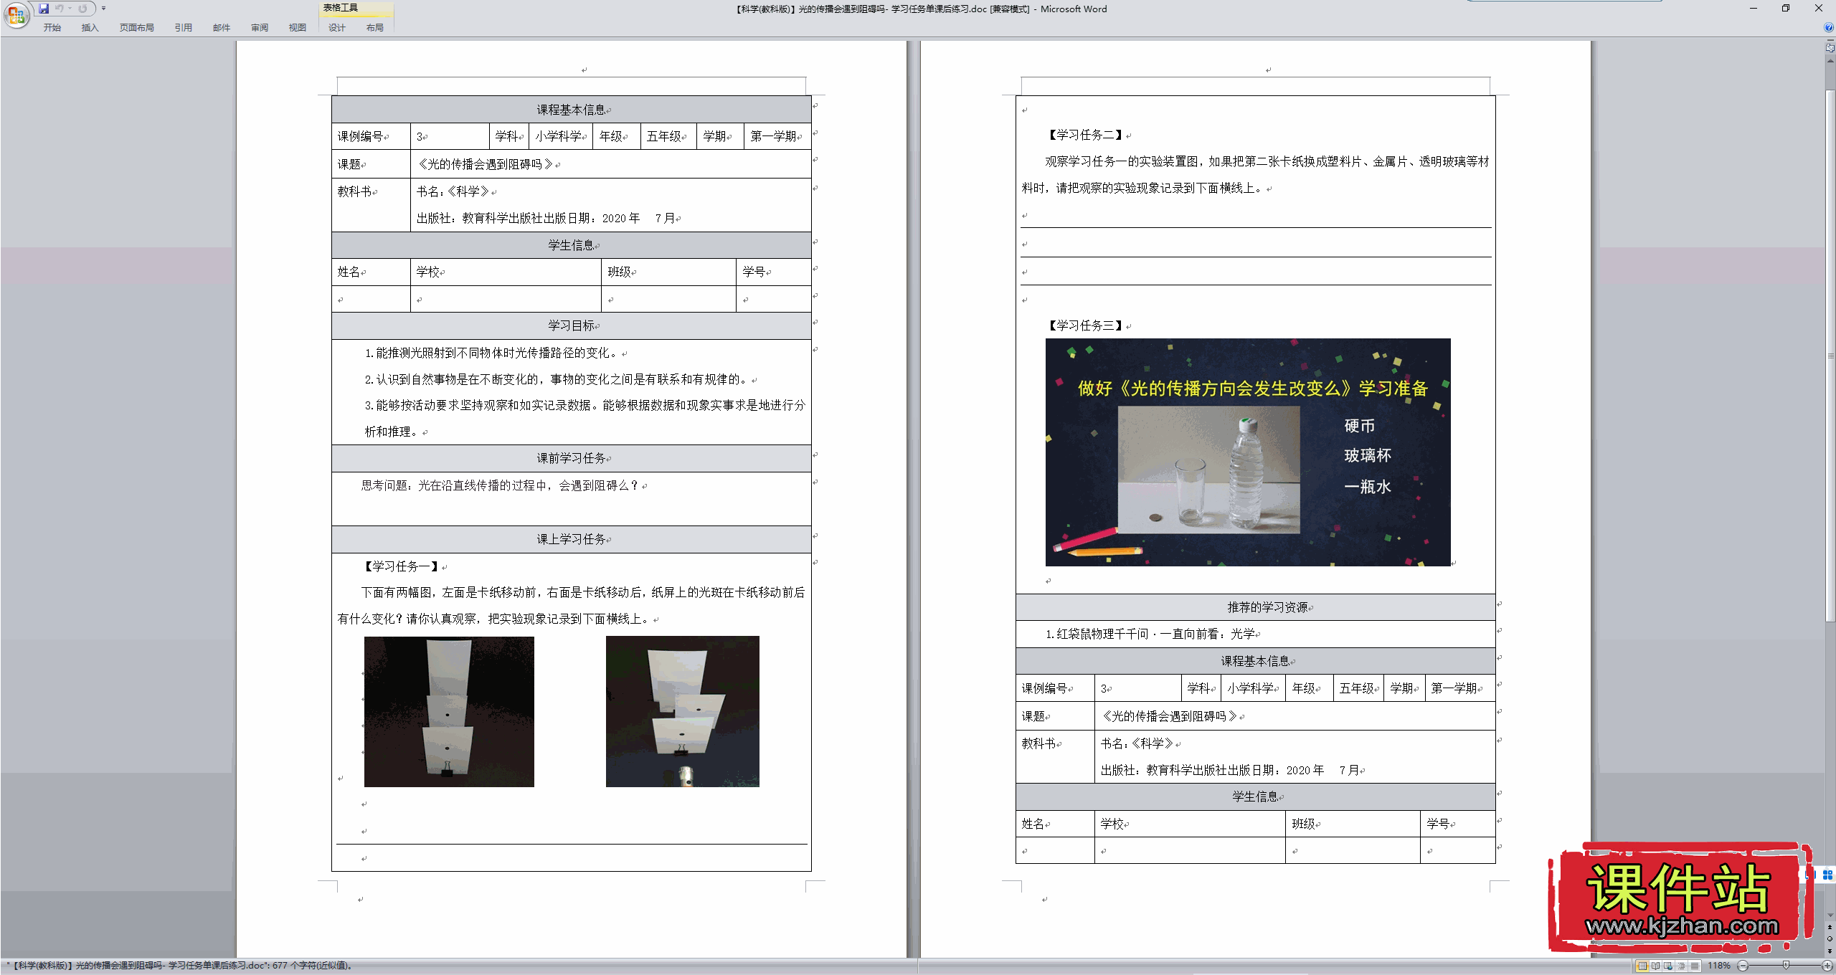The height and width of the screenshot is (975, 1836).
Task: Click the empty 班级 cell on the left page
Action: [x=668, y=299]
